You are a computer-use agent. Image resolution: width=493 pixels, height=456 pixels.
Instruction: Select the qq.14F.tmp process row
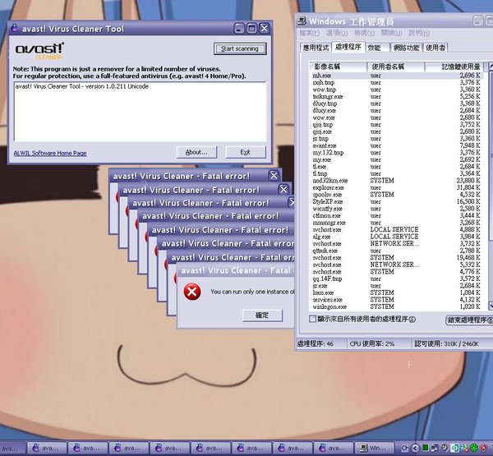coord(398,279)
